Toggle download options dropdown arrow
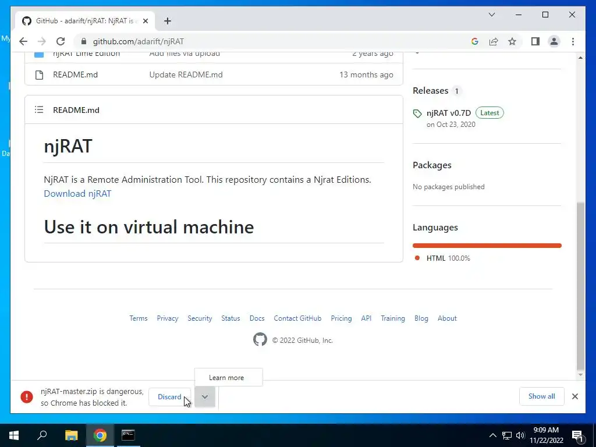Screen dimensions: 596x447 point(205,397)
